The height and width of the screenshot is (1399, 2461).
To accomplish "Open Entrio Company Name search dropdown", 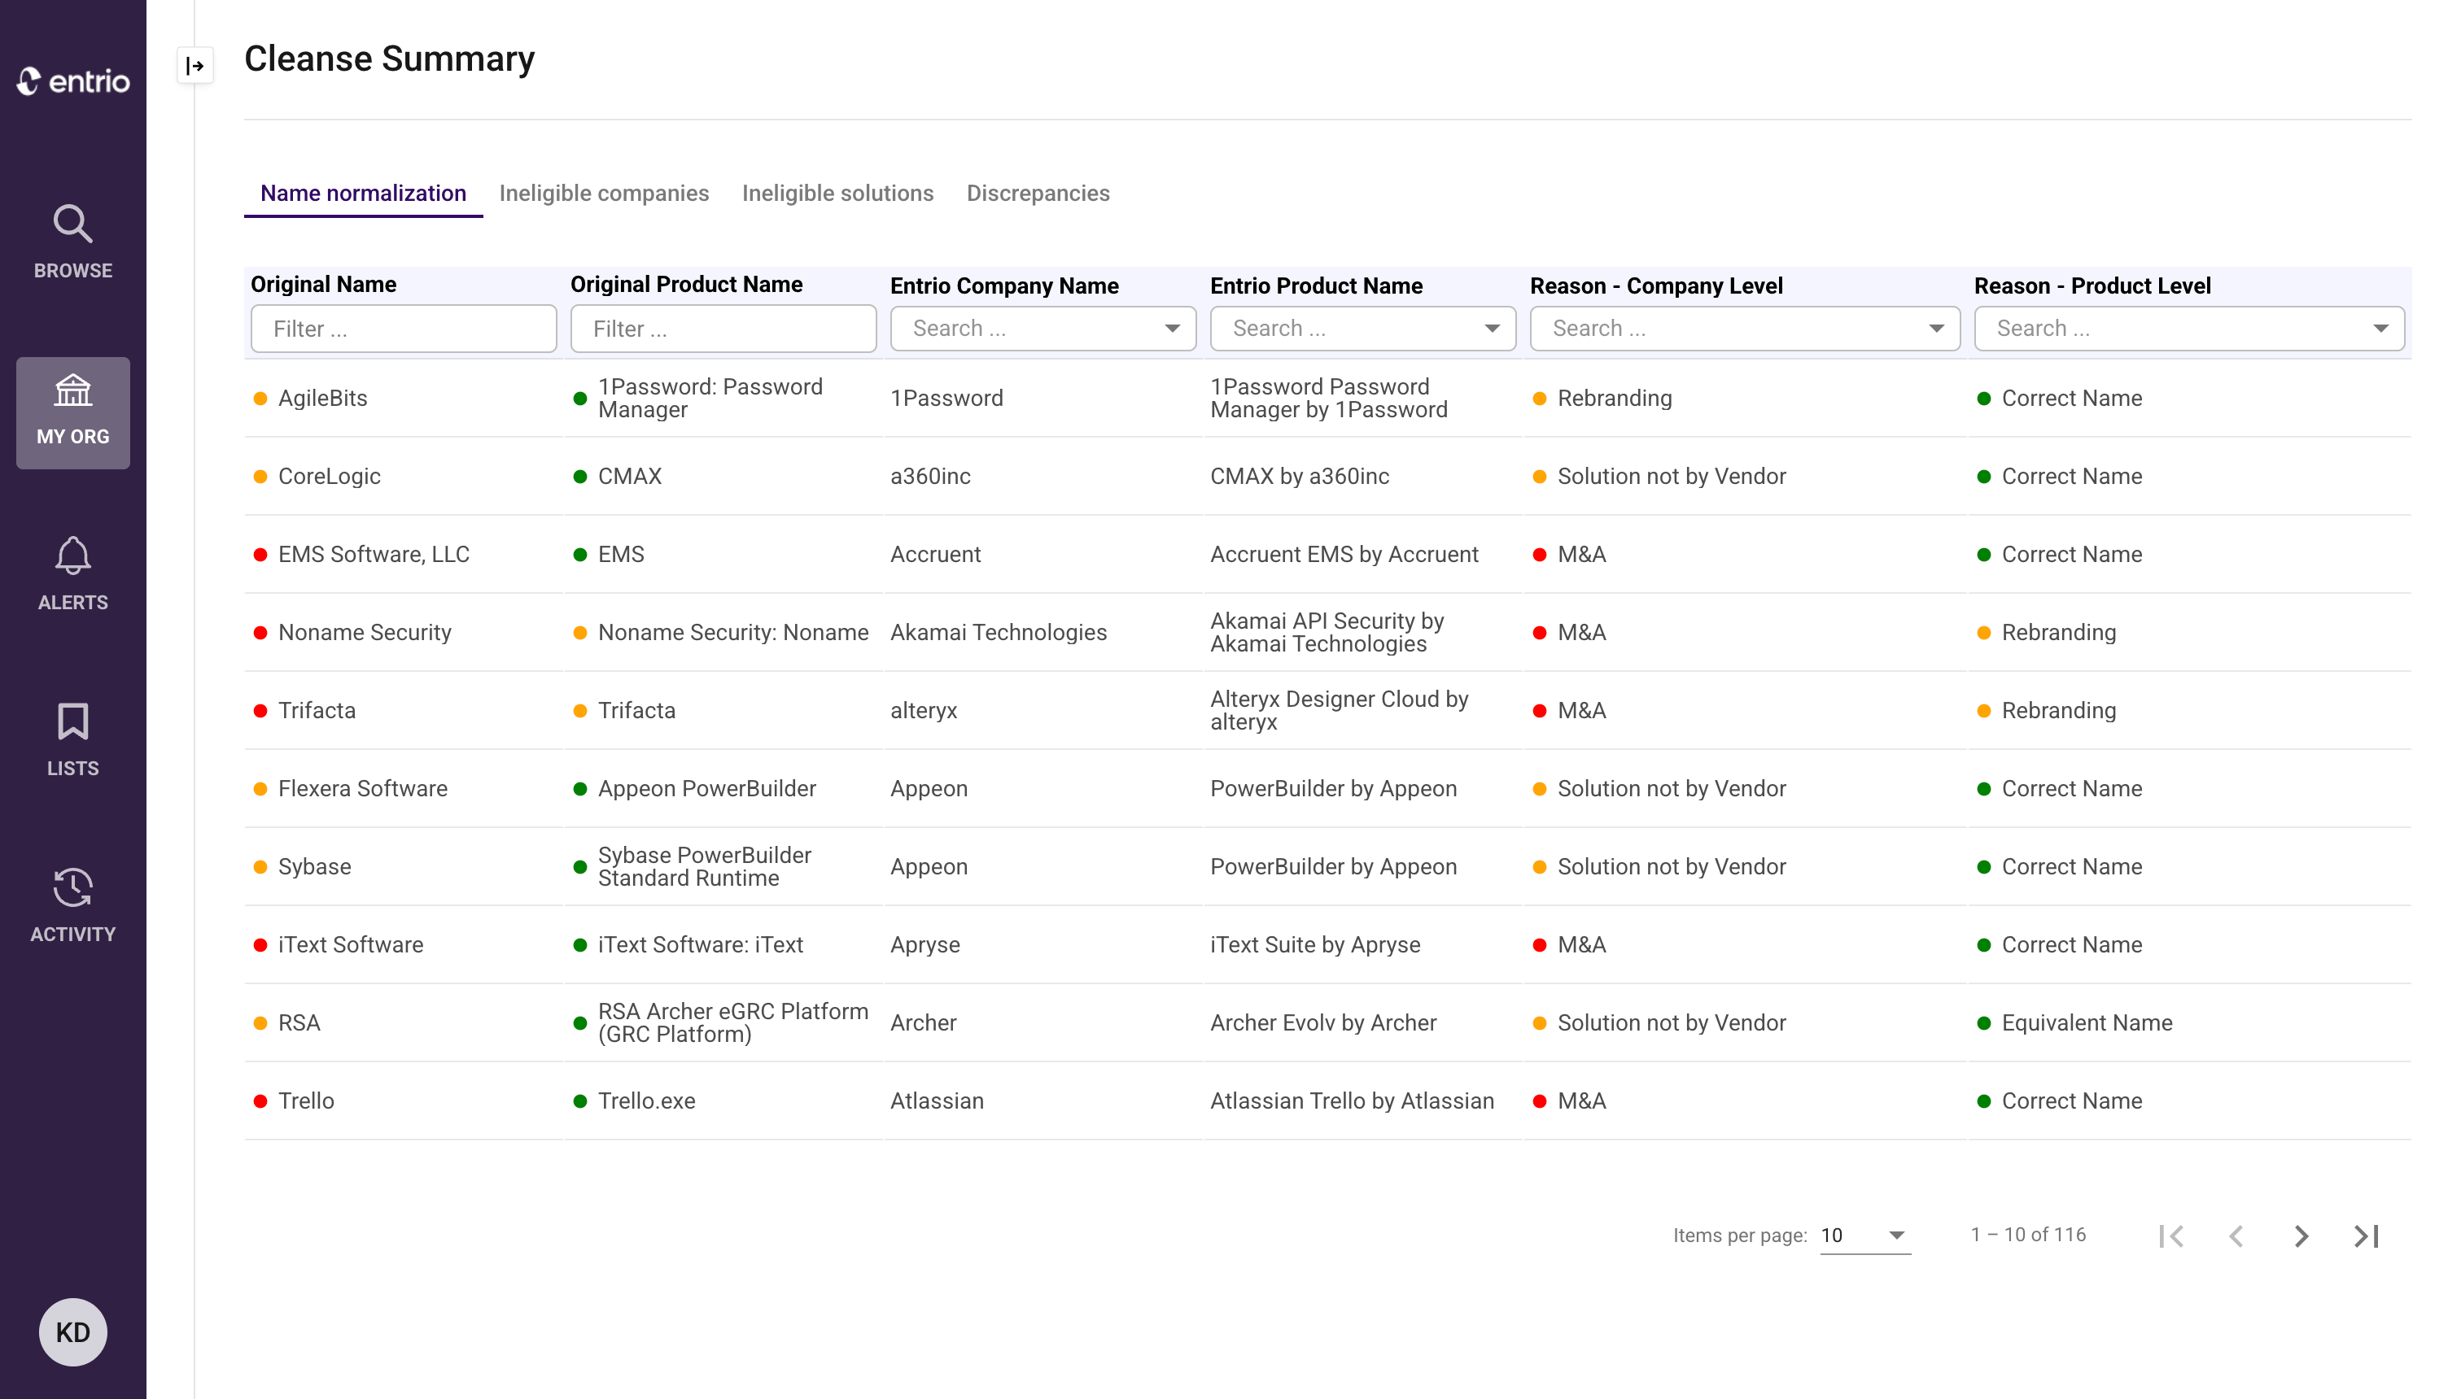I will tap(1043, 329).
